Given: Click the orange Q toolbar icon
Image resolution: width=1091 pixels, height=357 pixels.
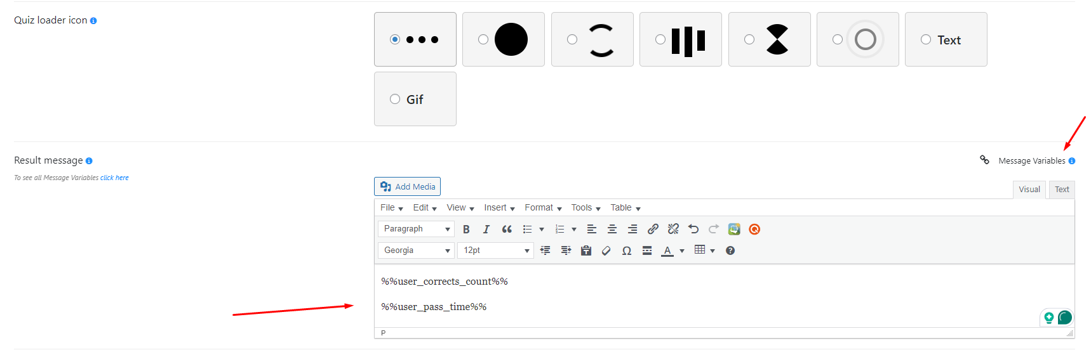Looking at the screenshot, I should pyautogui.click(x=754, y=229).
